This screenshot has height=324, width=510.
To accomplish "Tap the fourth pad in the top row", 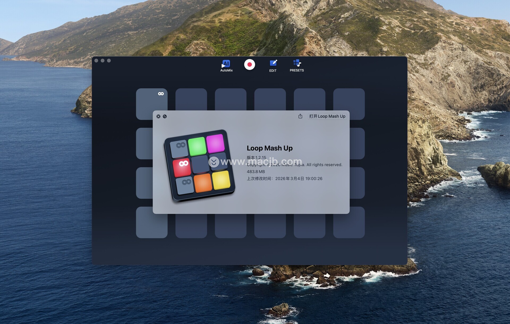I will point(270,99).
